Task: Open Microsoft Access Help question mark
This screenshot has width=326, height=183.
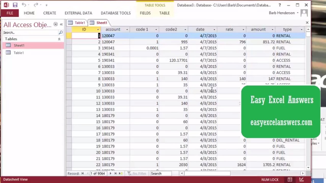Action: click(280, 5)
